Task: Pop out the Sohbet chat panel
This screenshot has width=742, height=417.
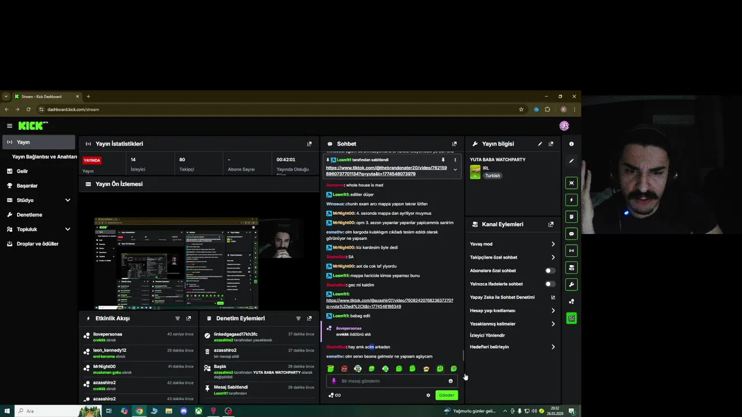Action: click(x=454, y=144)
